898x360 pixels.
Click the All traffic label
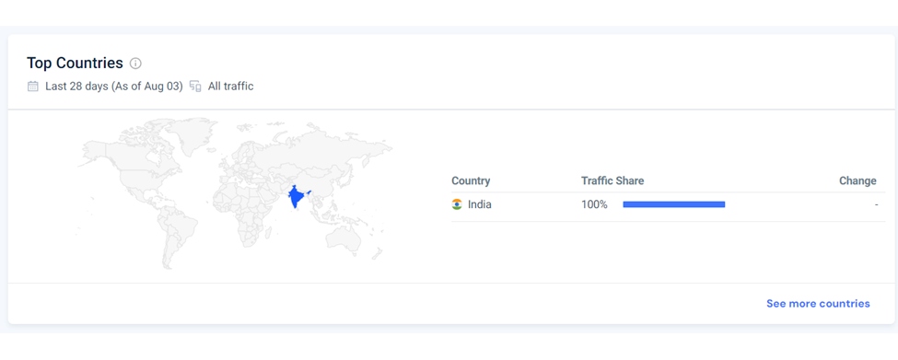coord(231,87)
